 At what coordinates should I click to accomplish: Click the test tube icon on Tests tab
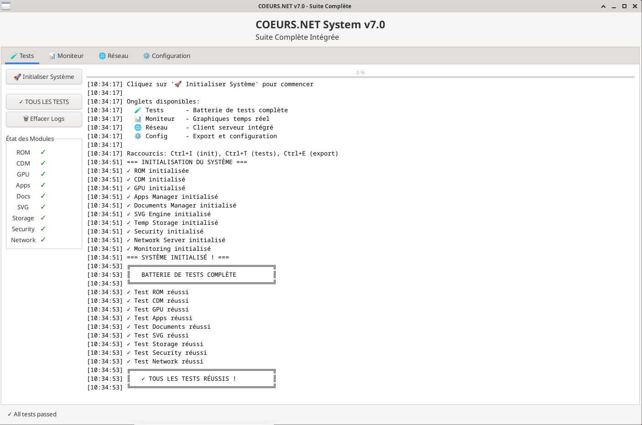(x=14, y=56)
